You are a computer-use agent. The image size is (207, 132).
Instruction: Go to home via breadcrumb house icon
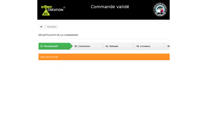click(41, 27)
